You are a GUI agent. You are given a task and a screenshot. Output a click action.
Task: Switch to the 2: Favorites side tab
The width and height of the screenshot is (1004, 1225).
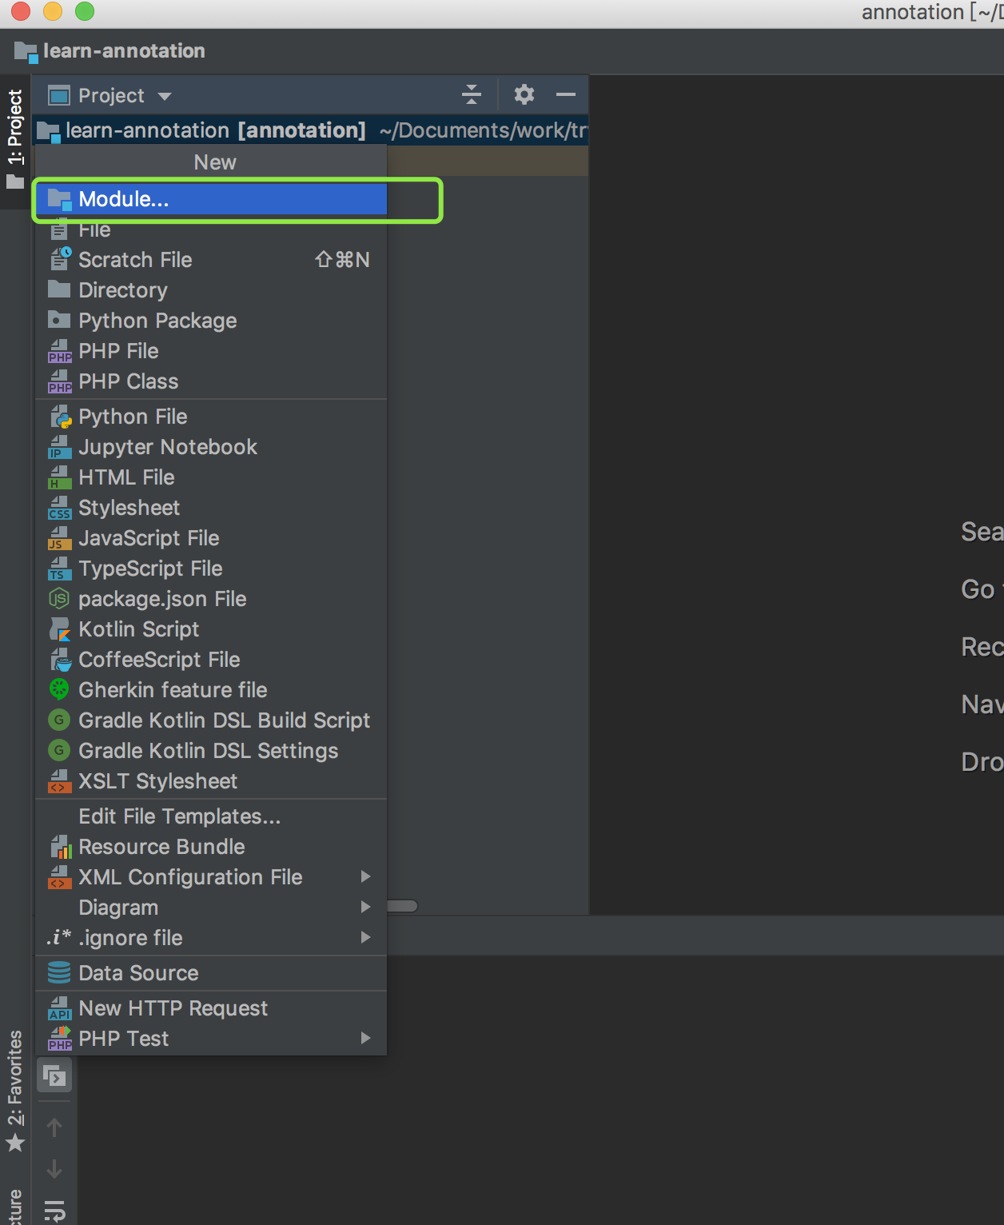[15, 1089]
